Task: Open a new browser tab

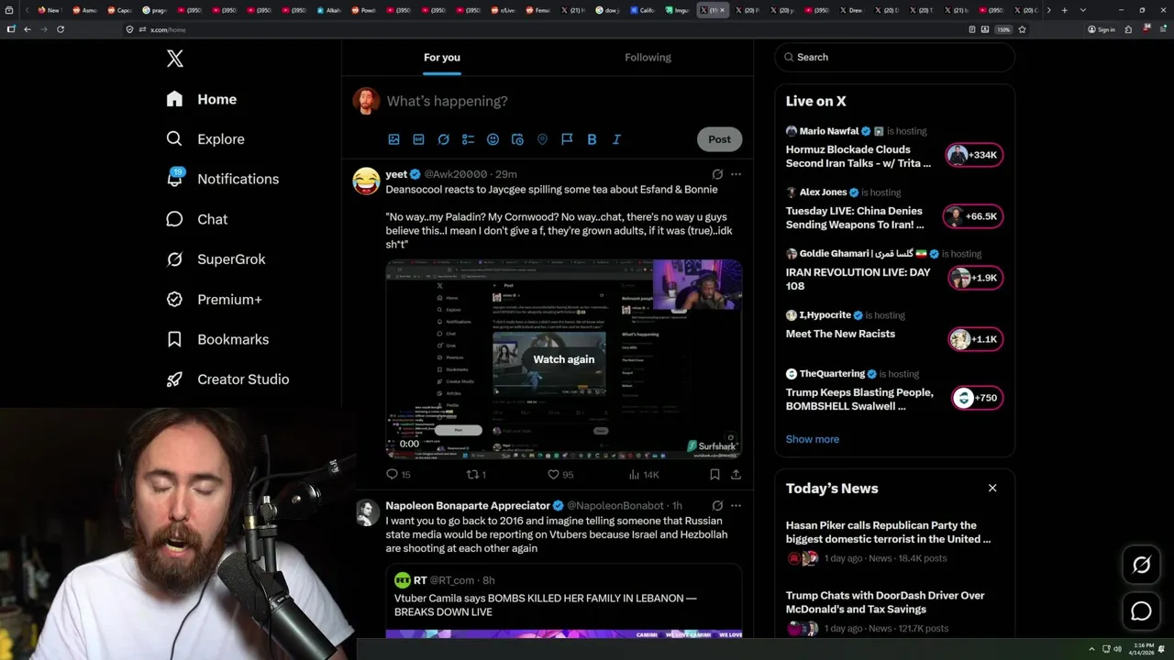Action: pyautogui.click(x=1064, y=10)
